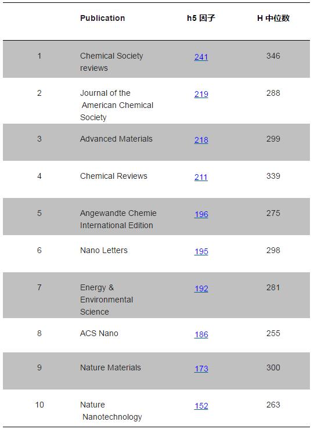Click the median value 300
This screenshot has height=429, width=314.
click(273, 367)
